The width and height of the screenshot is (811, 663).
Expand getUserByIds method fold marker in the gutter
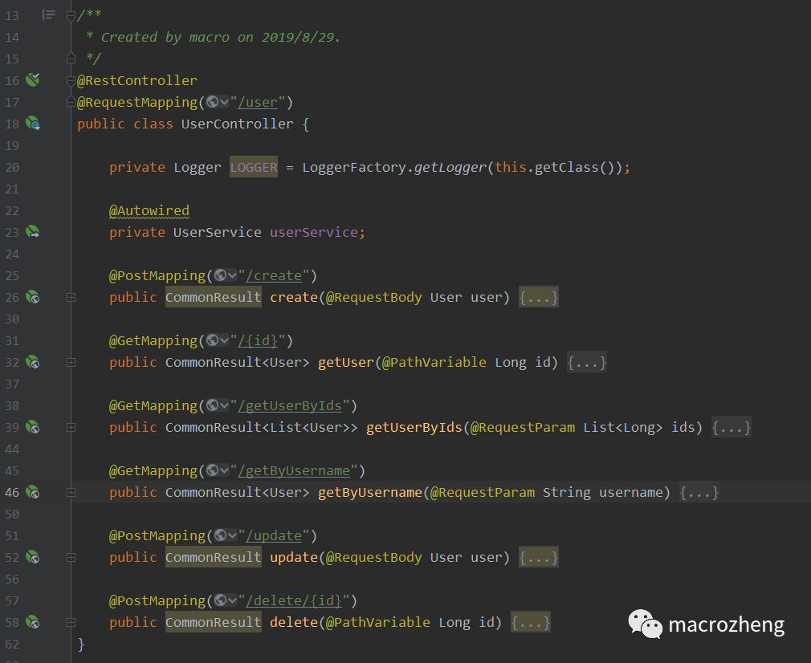point(71,428)
